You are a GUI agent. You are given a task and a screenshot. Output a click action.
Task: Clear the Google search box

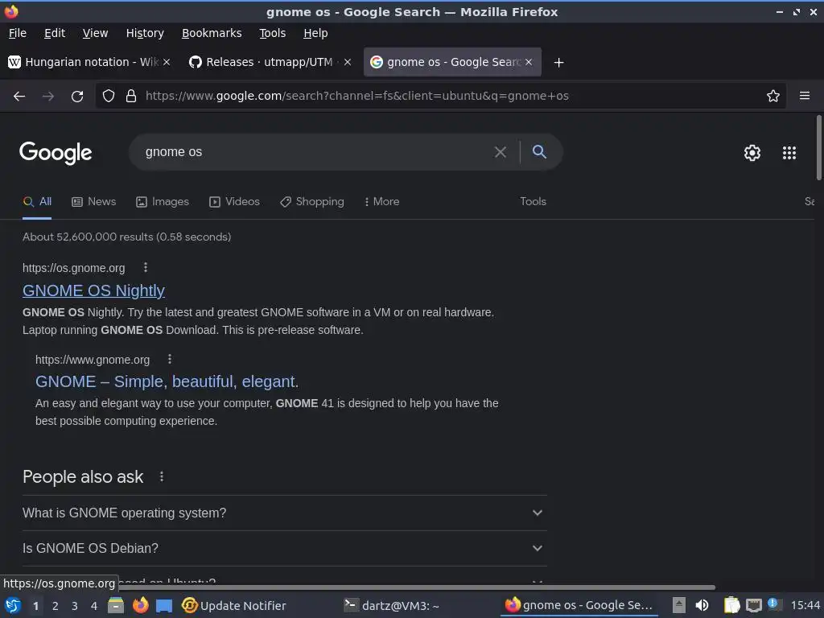[501, 152]
